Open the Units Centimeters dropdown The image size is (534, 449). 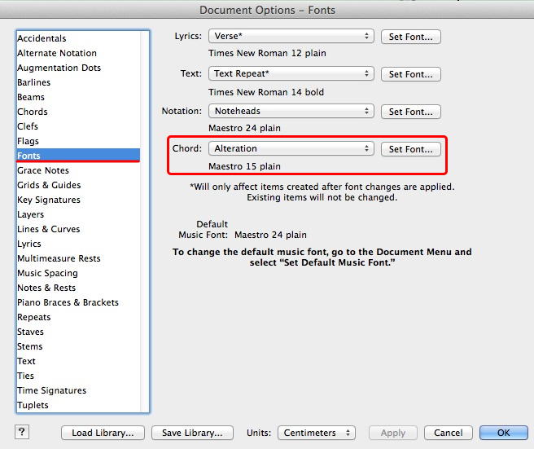(x=316, y=433)
